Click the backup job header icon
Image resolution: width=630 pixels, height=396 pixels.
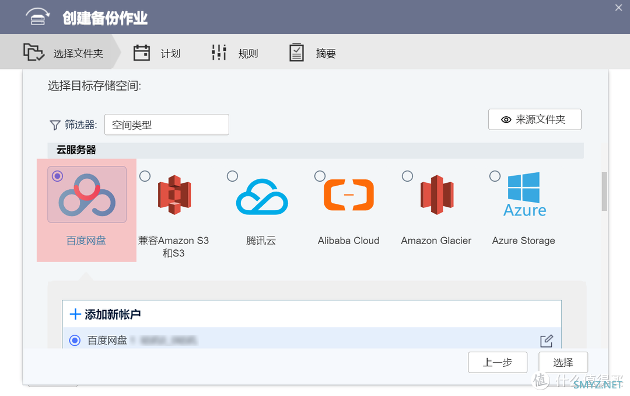37,18
